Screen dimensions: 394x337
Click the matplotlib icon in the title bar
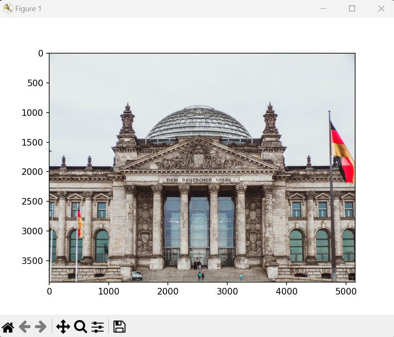pos(8,9)
